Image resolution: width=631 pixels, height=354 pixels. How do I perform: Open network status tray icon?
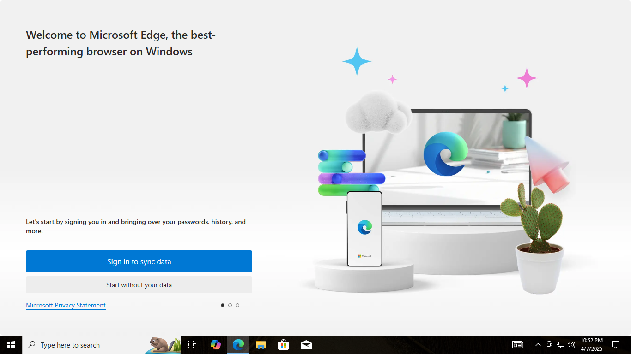pos(560,345)
